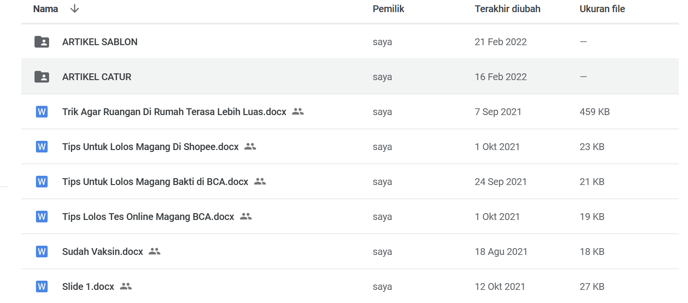Click the ARTIKEL CATUR shared folder icon

point(42,77)
